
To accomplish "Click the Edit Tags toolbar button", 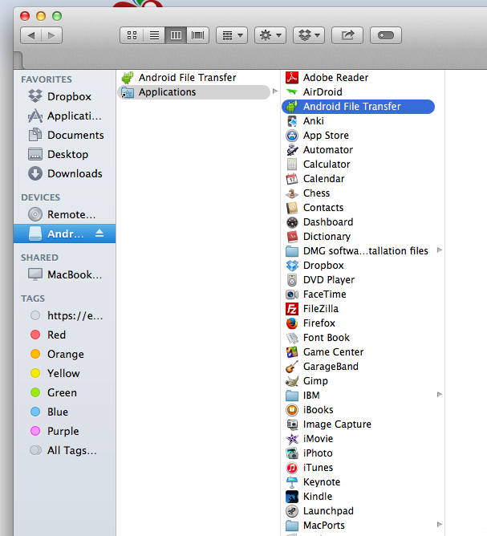I will pyautogui.click(x=386, y=35).
